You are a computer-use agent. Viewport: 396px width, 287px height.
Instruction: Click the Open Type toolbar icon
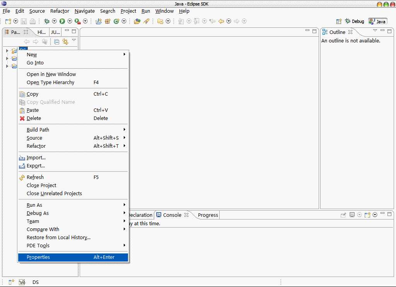(137, 22)
